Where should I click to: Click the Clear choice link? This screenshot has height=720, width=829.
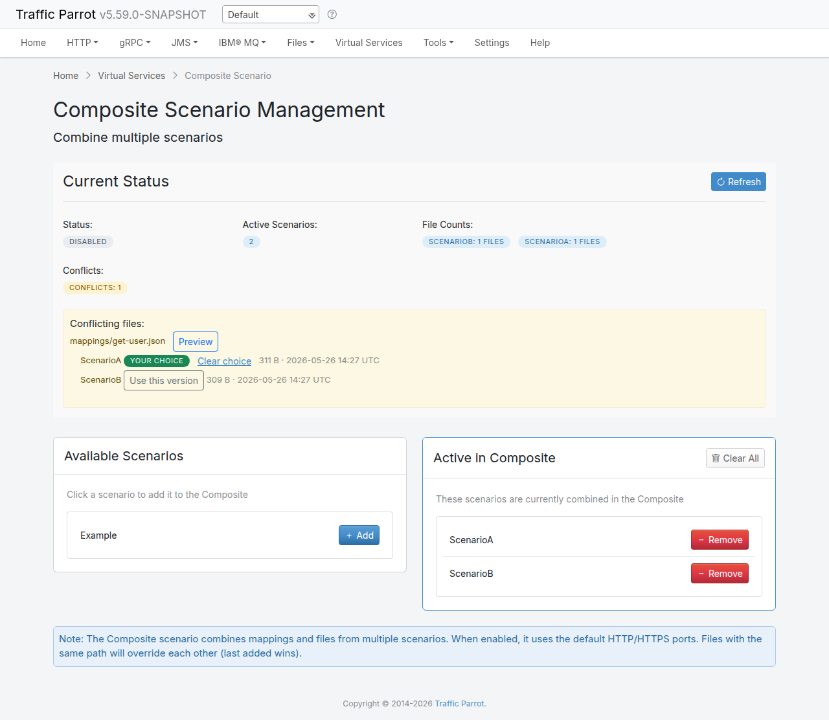point(224,361)
